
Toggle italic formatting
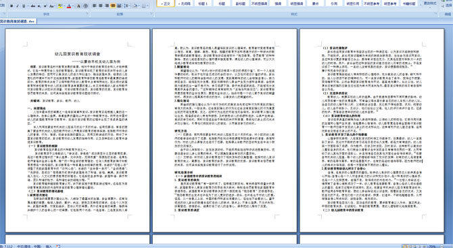[x=18, y=6]
